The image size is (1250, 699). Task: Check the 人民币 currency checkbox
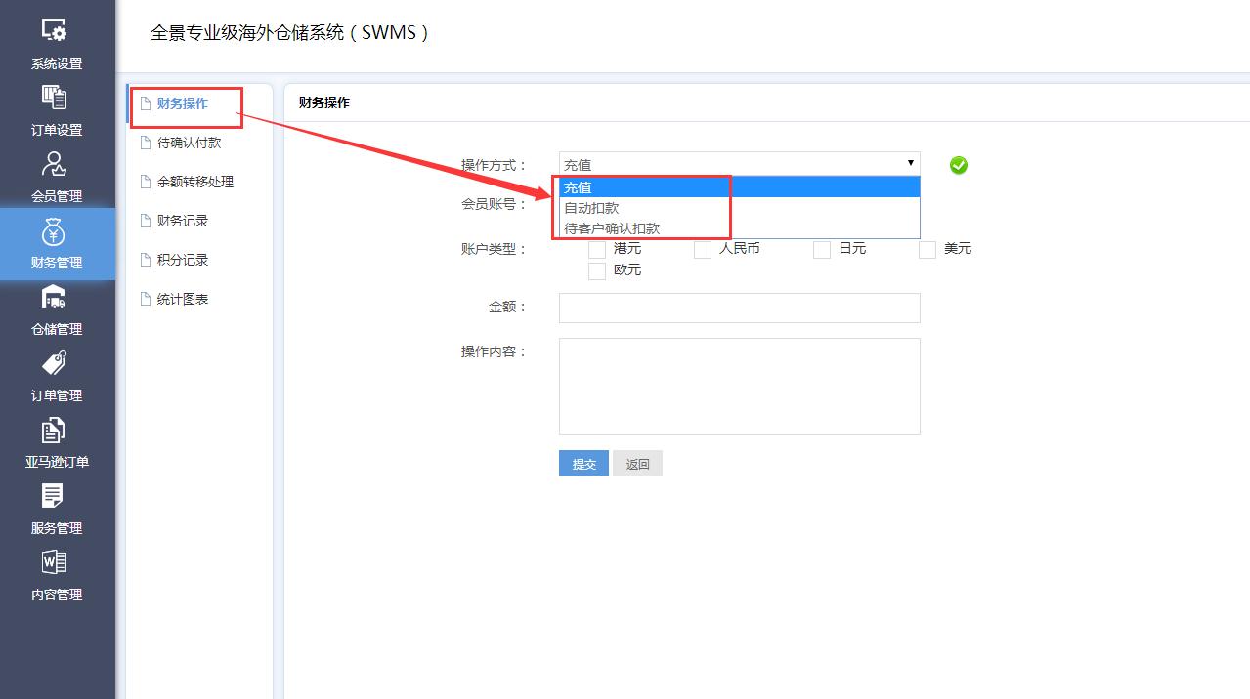703,249
